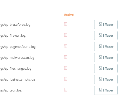
Task: Select the sp_firewall.log file path text
Action: [x=13, y=36]
